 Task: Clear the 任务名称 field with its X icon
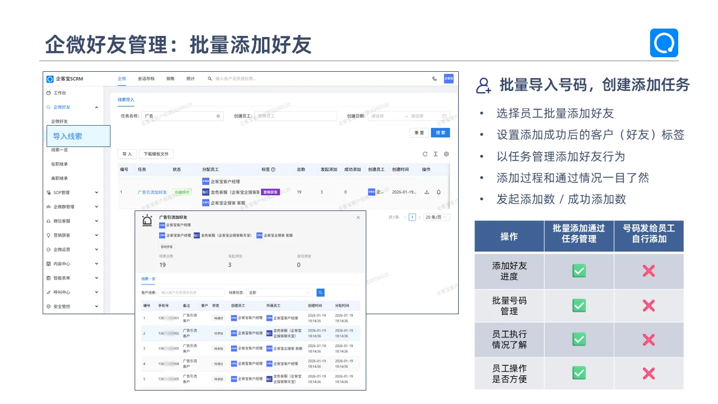(x=218, y=116)
